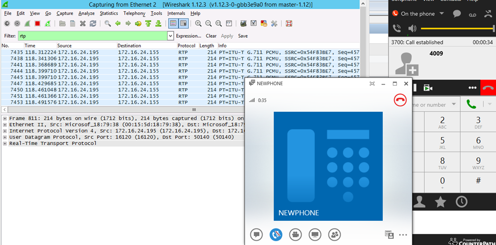Viewport: 496px width, 245px height.
Task: Clear the display filter
Action: tap(211, 36)
